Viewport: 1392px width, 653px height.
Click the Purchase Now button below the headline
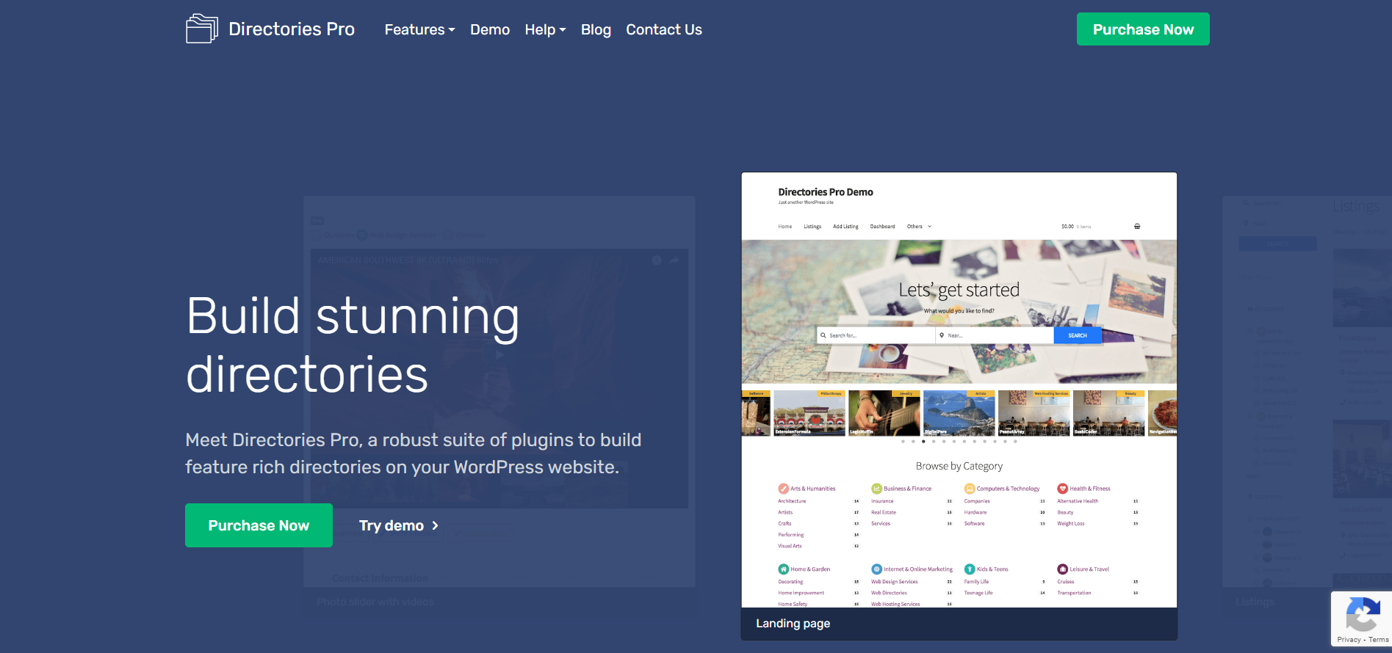(259, 525)
